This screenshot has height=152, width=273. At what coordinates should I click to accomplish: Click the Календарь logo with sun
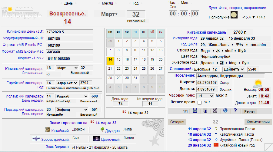21,12
